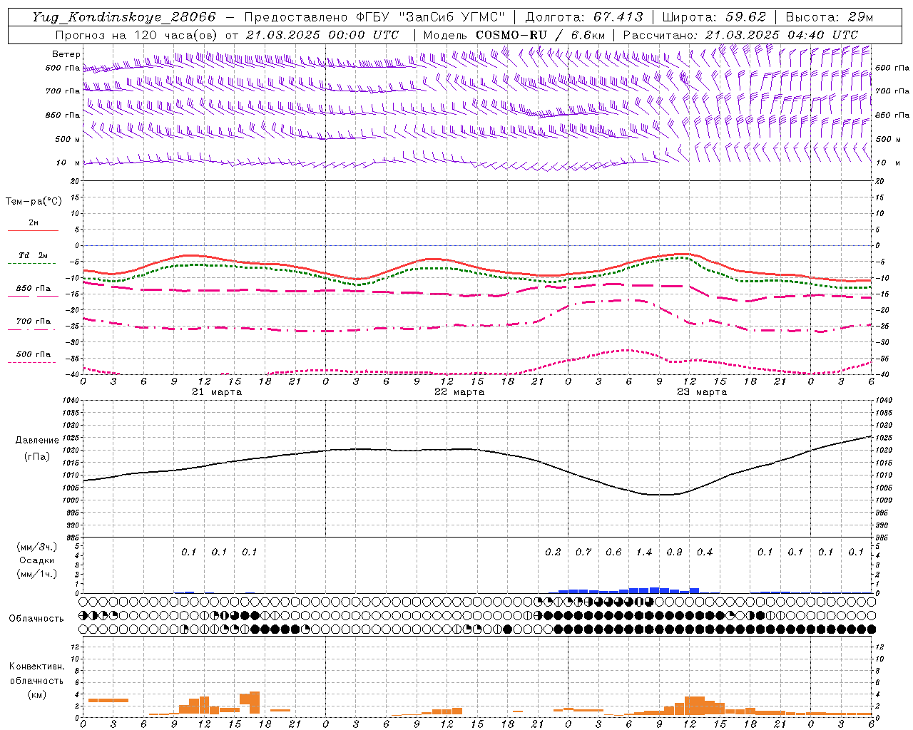The height and width of the screenshot is (730, 913).
Task: Click the precipitation value 0.2
Action: pos(553,552)
